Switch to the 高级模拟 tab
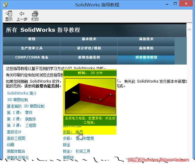This screenshot has width=195, height=164. [x=146, y=51]
